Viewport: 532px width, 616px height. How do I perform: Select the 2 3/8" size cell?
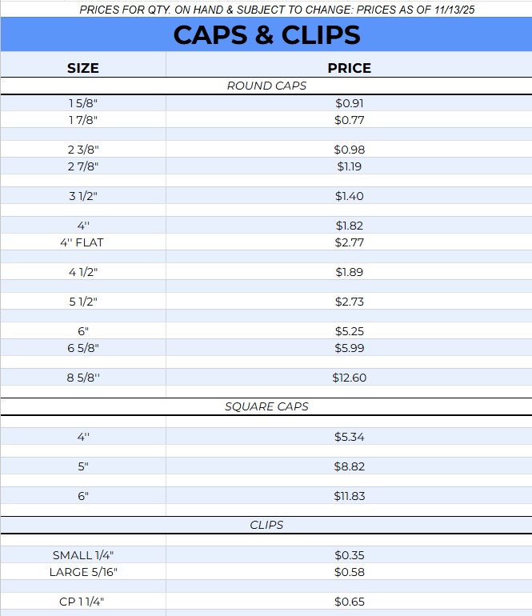[x=83, y=150]
